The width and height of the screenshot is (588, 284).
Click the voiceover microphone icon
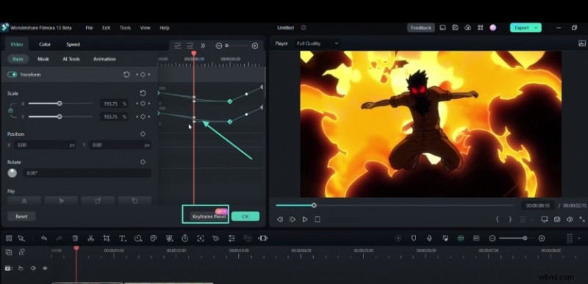429,239
